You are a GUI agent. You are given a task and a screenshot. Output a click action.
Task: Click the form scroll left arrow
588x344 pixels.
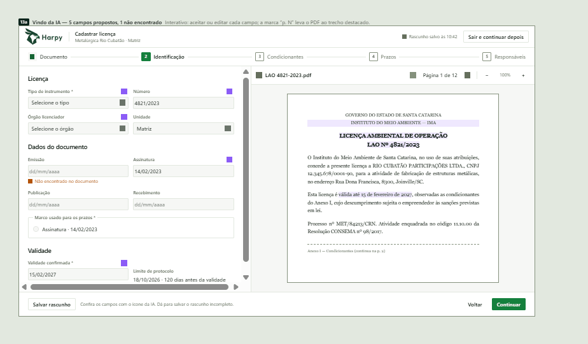tap(24, 287)
